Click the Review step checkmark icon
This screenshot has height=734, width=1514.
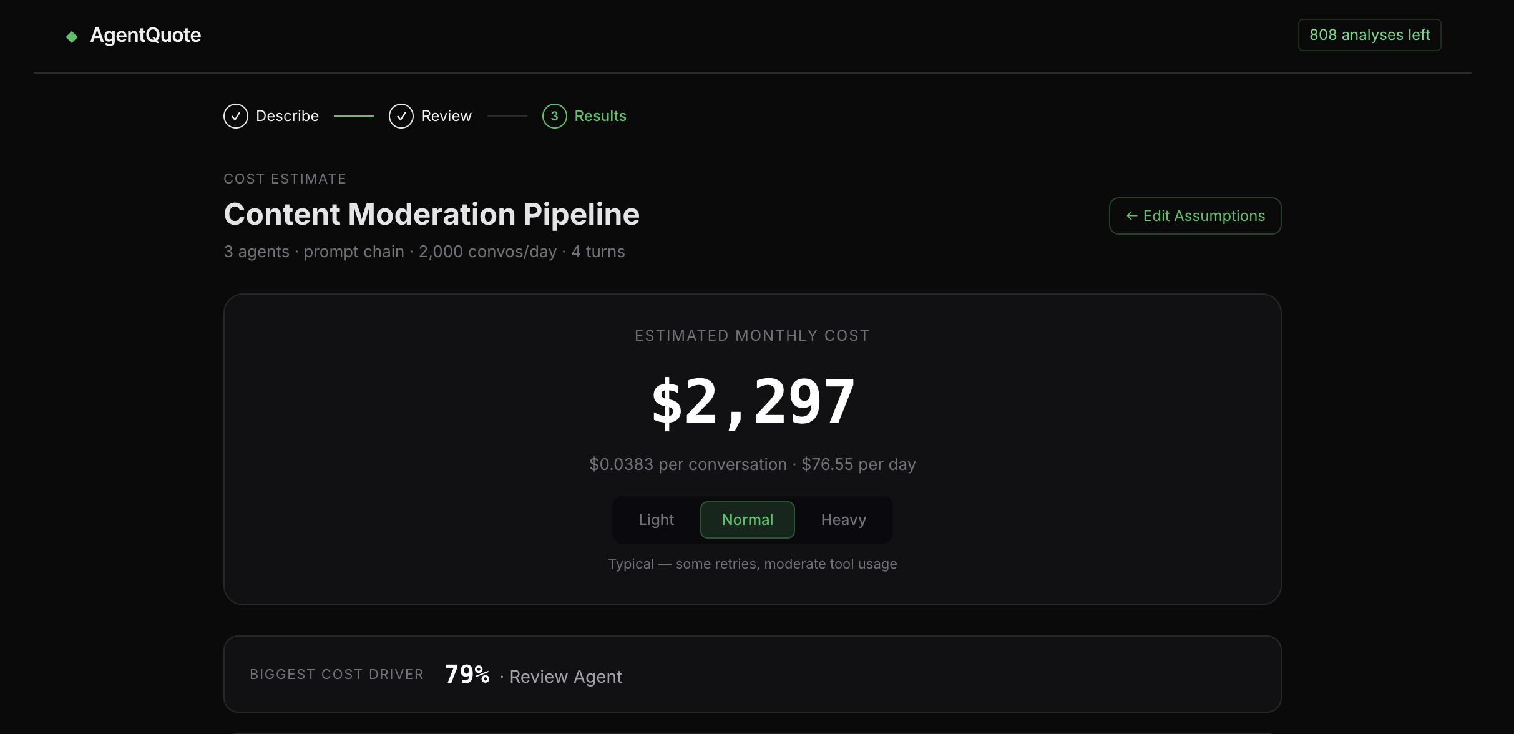(401, 115)
